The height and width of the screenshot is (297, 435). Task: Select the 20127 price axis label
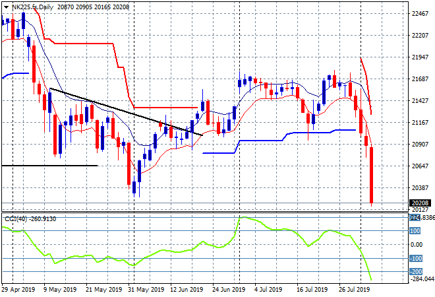(420, 209)
